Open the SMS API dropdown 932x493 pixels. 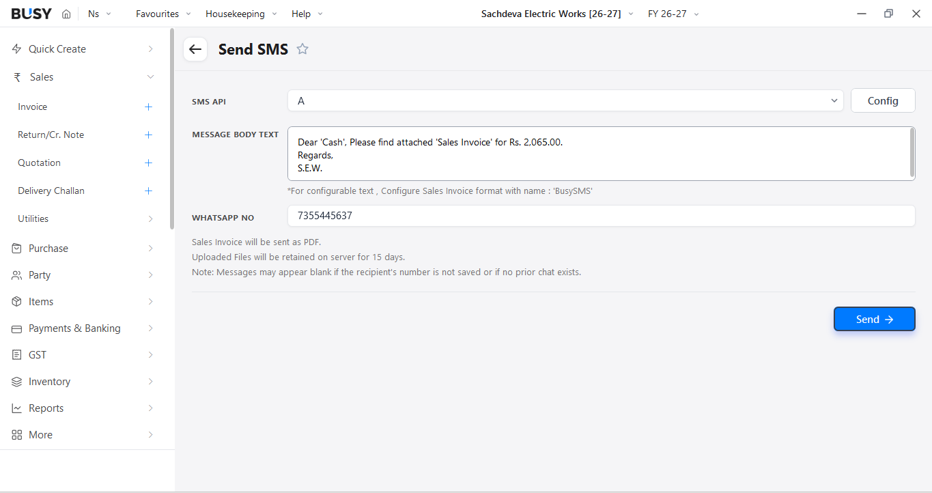click(566, 100)
